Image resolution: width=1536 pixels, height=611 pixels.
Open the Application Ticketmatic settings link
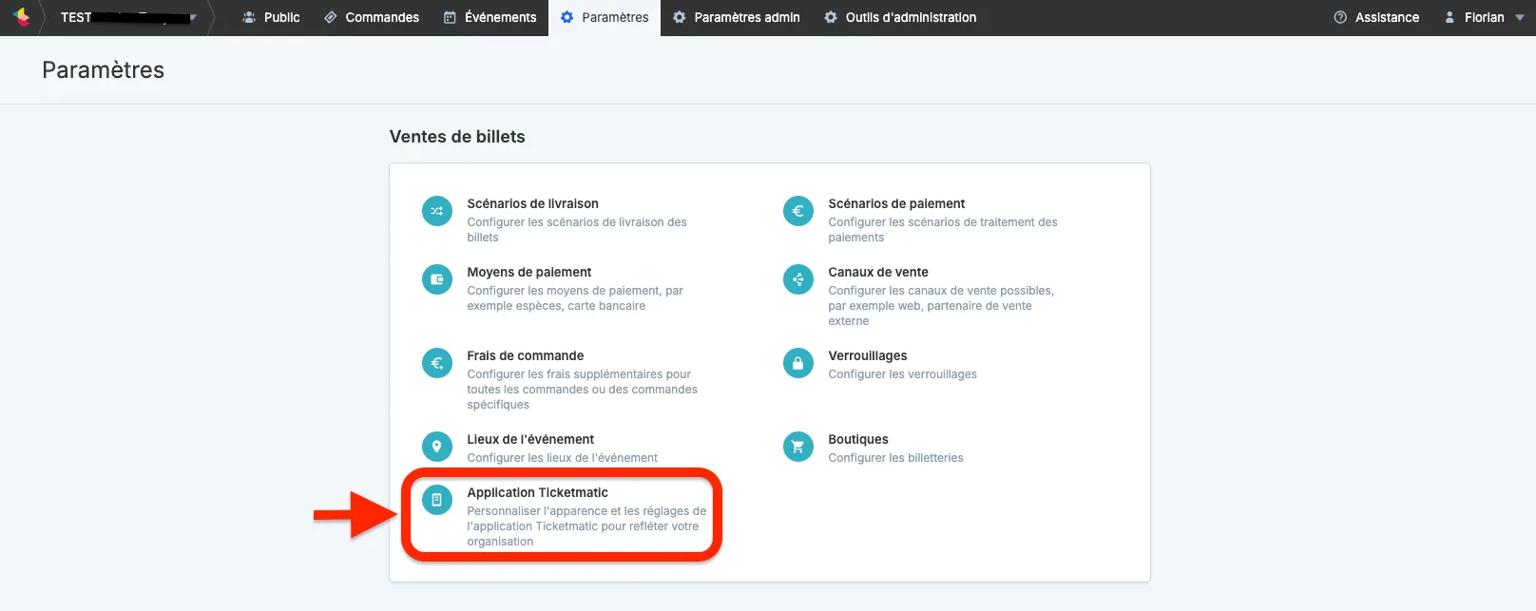[538, 492]
